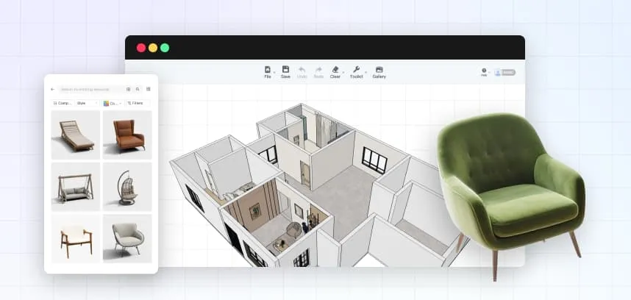Open the Filters button
The width and height of the screenshot is (631, 300).
coord(138,104)
